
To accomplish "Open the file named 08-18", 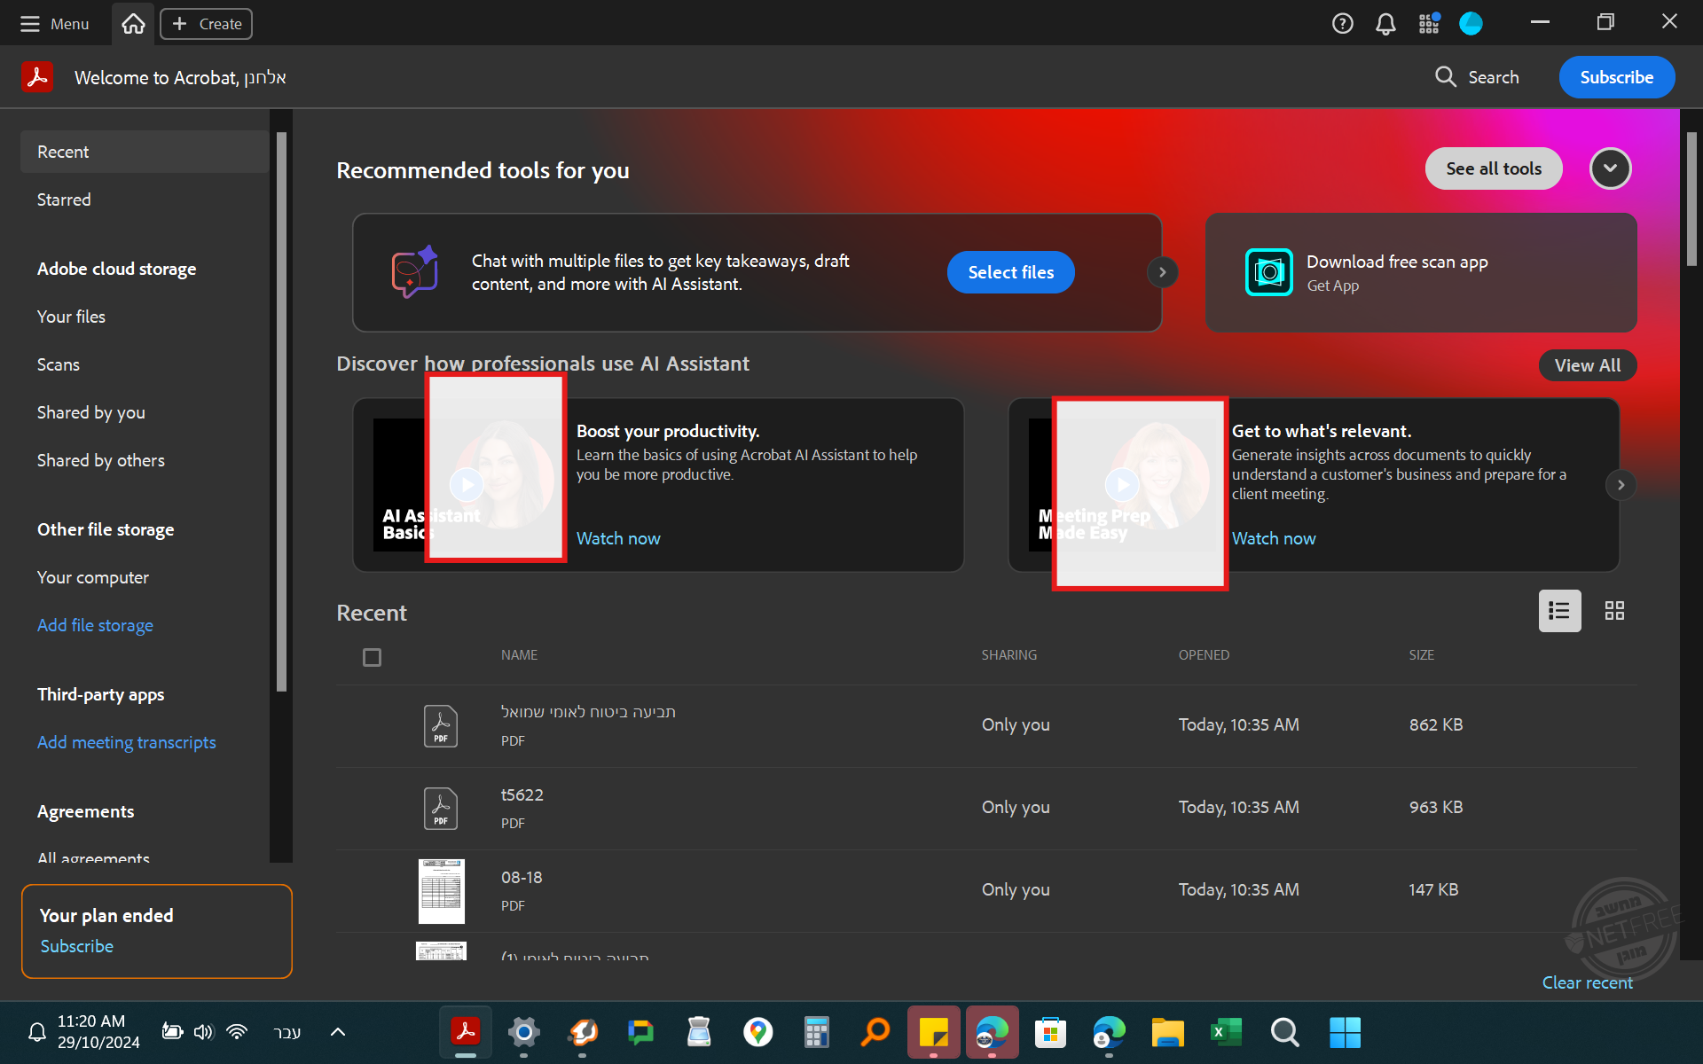I will click(522, 878).
